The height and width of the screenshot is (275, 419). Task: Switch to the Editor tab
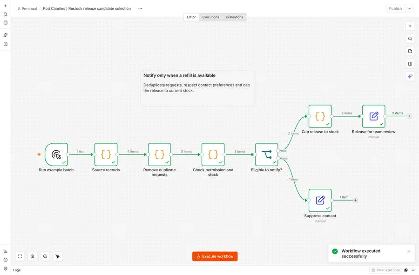(191, 17)
